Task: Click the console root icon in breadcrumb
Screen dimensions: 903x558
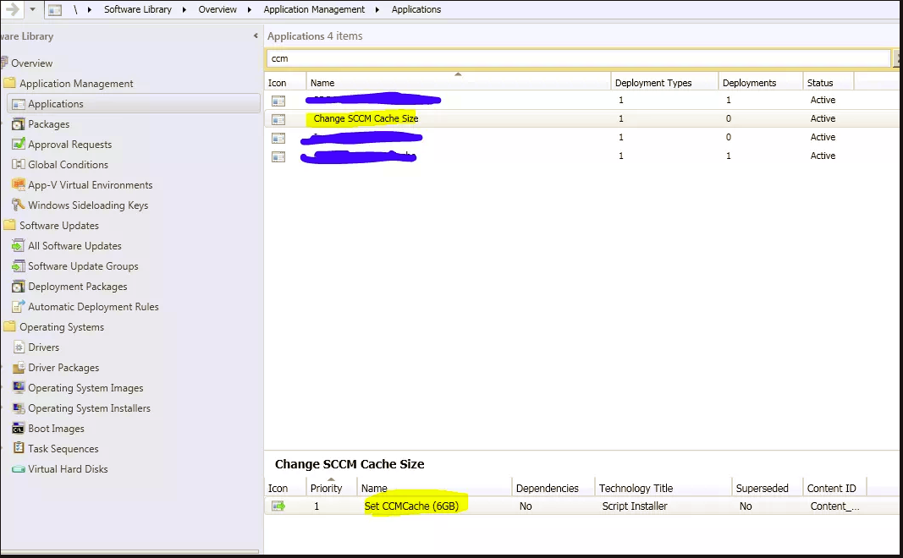Action: [x=55, y=10]
